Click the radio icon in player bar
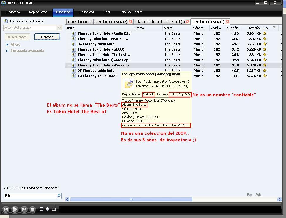The height and width of the screenshot is (218, 286). coord(54,209)
